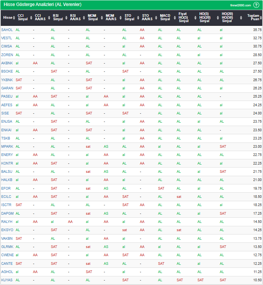Sort by STO AA/AS column
Screen dimensions: 263x285
click(147, 18)
